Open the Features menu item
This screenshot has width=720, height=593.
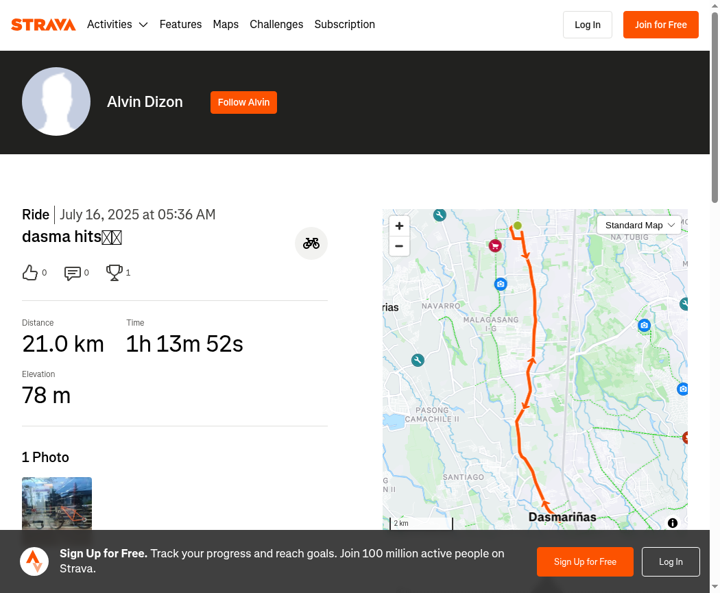click(x=180, y=24)
